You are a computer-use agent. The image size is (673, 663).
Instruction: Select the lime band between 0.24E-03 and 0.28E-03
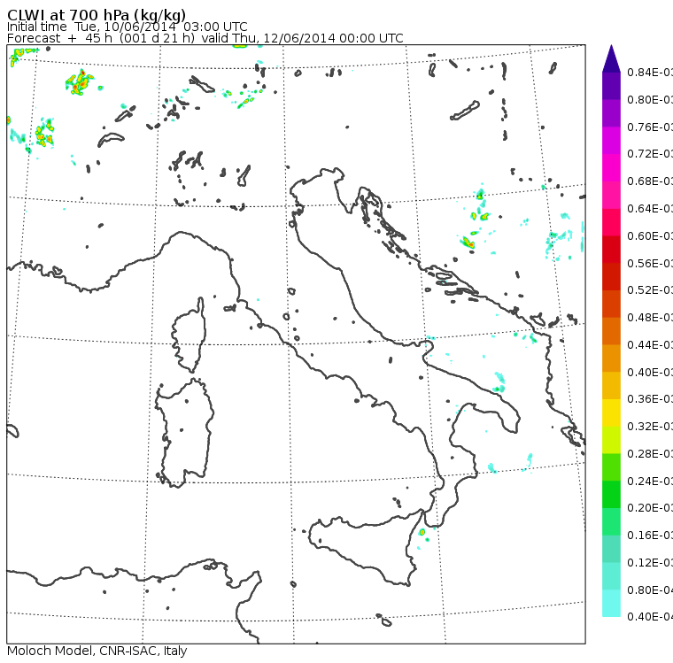click(611, 467)
